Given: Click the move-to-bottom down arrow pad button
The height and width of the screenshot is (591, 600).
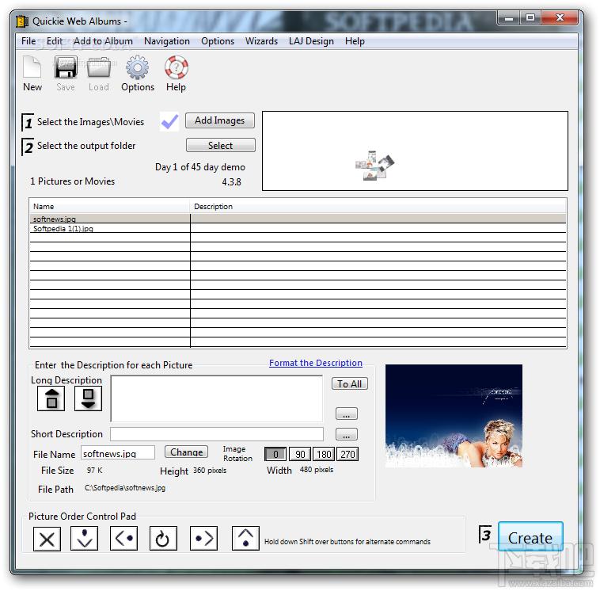Looking at the screenshot, I should coord(84,538).
